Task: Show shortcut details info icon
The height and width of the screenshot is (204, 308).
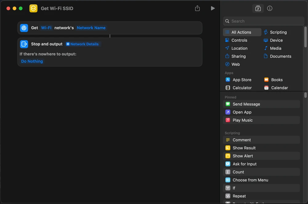Action: coord(270,8)
